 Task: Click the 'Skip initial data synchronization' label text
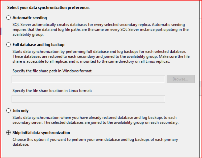point(41,133)
